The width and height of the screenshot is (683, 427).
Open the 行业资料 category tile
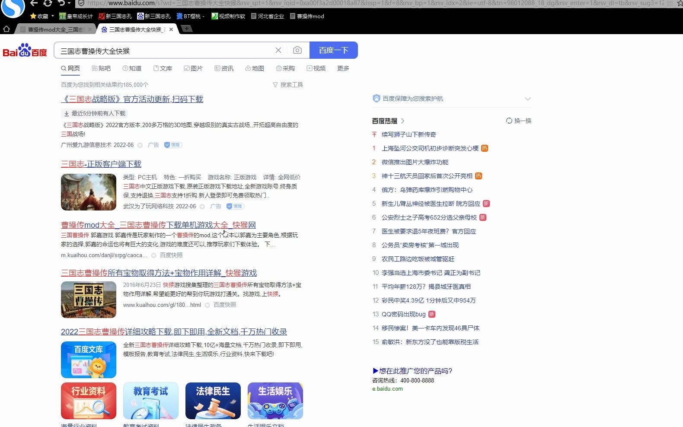(x=89, y=401)
